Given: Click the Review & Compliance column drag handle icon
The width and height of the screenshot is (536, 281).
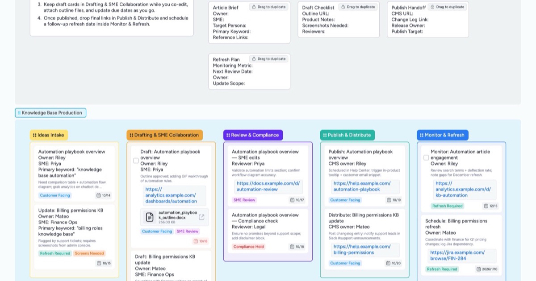Looking at the screenshot, I should (228, 135).
